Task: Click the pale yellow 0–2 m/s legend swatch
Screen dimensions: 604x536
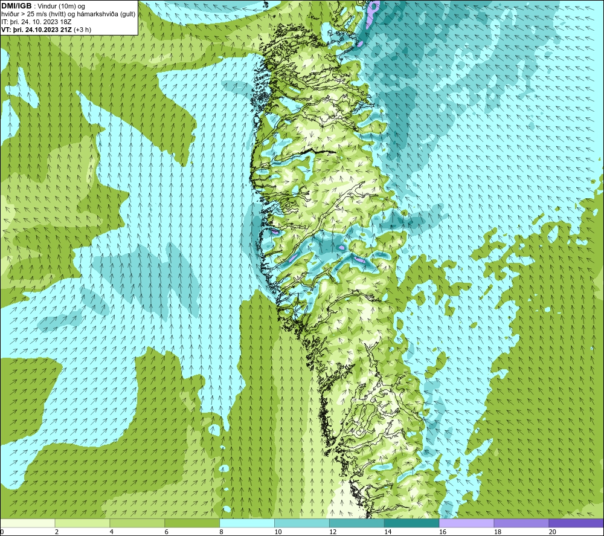Action: pyautogui.click(x=28, y=523)
